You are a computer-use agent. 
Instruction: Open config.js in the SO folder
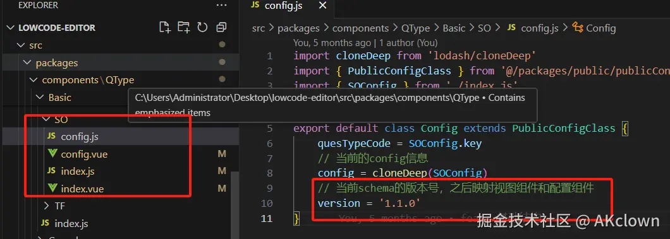tap(80, 137)
